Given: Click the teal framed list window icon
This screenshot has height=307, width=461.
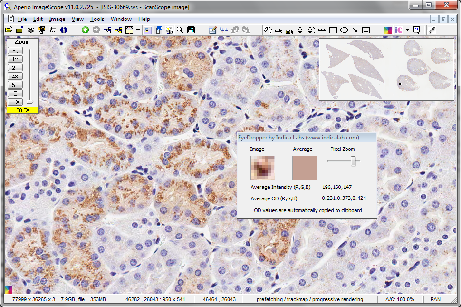Looking at the screenshot, I should pyautogui.click(x=191, y=30).
